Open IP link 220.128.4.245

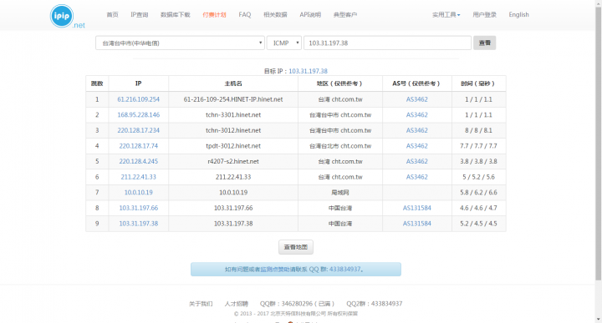[x=138, y=161]
